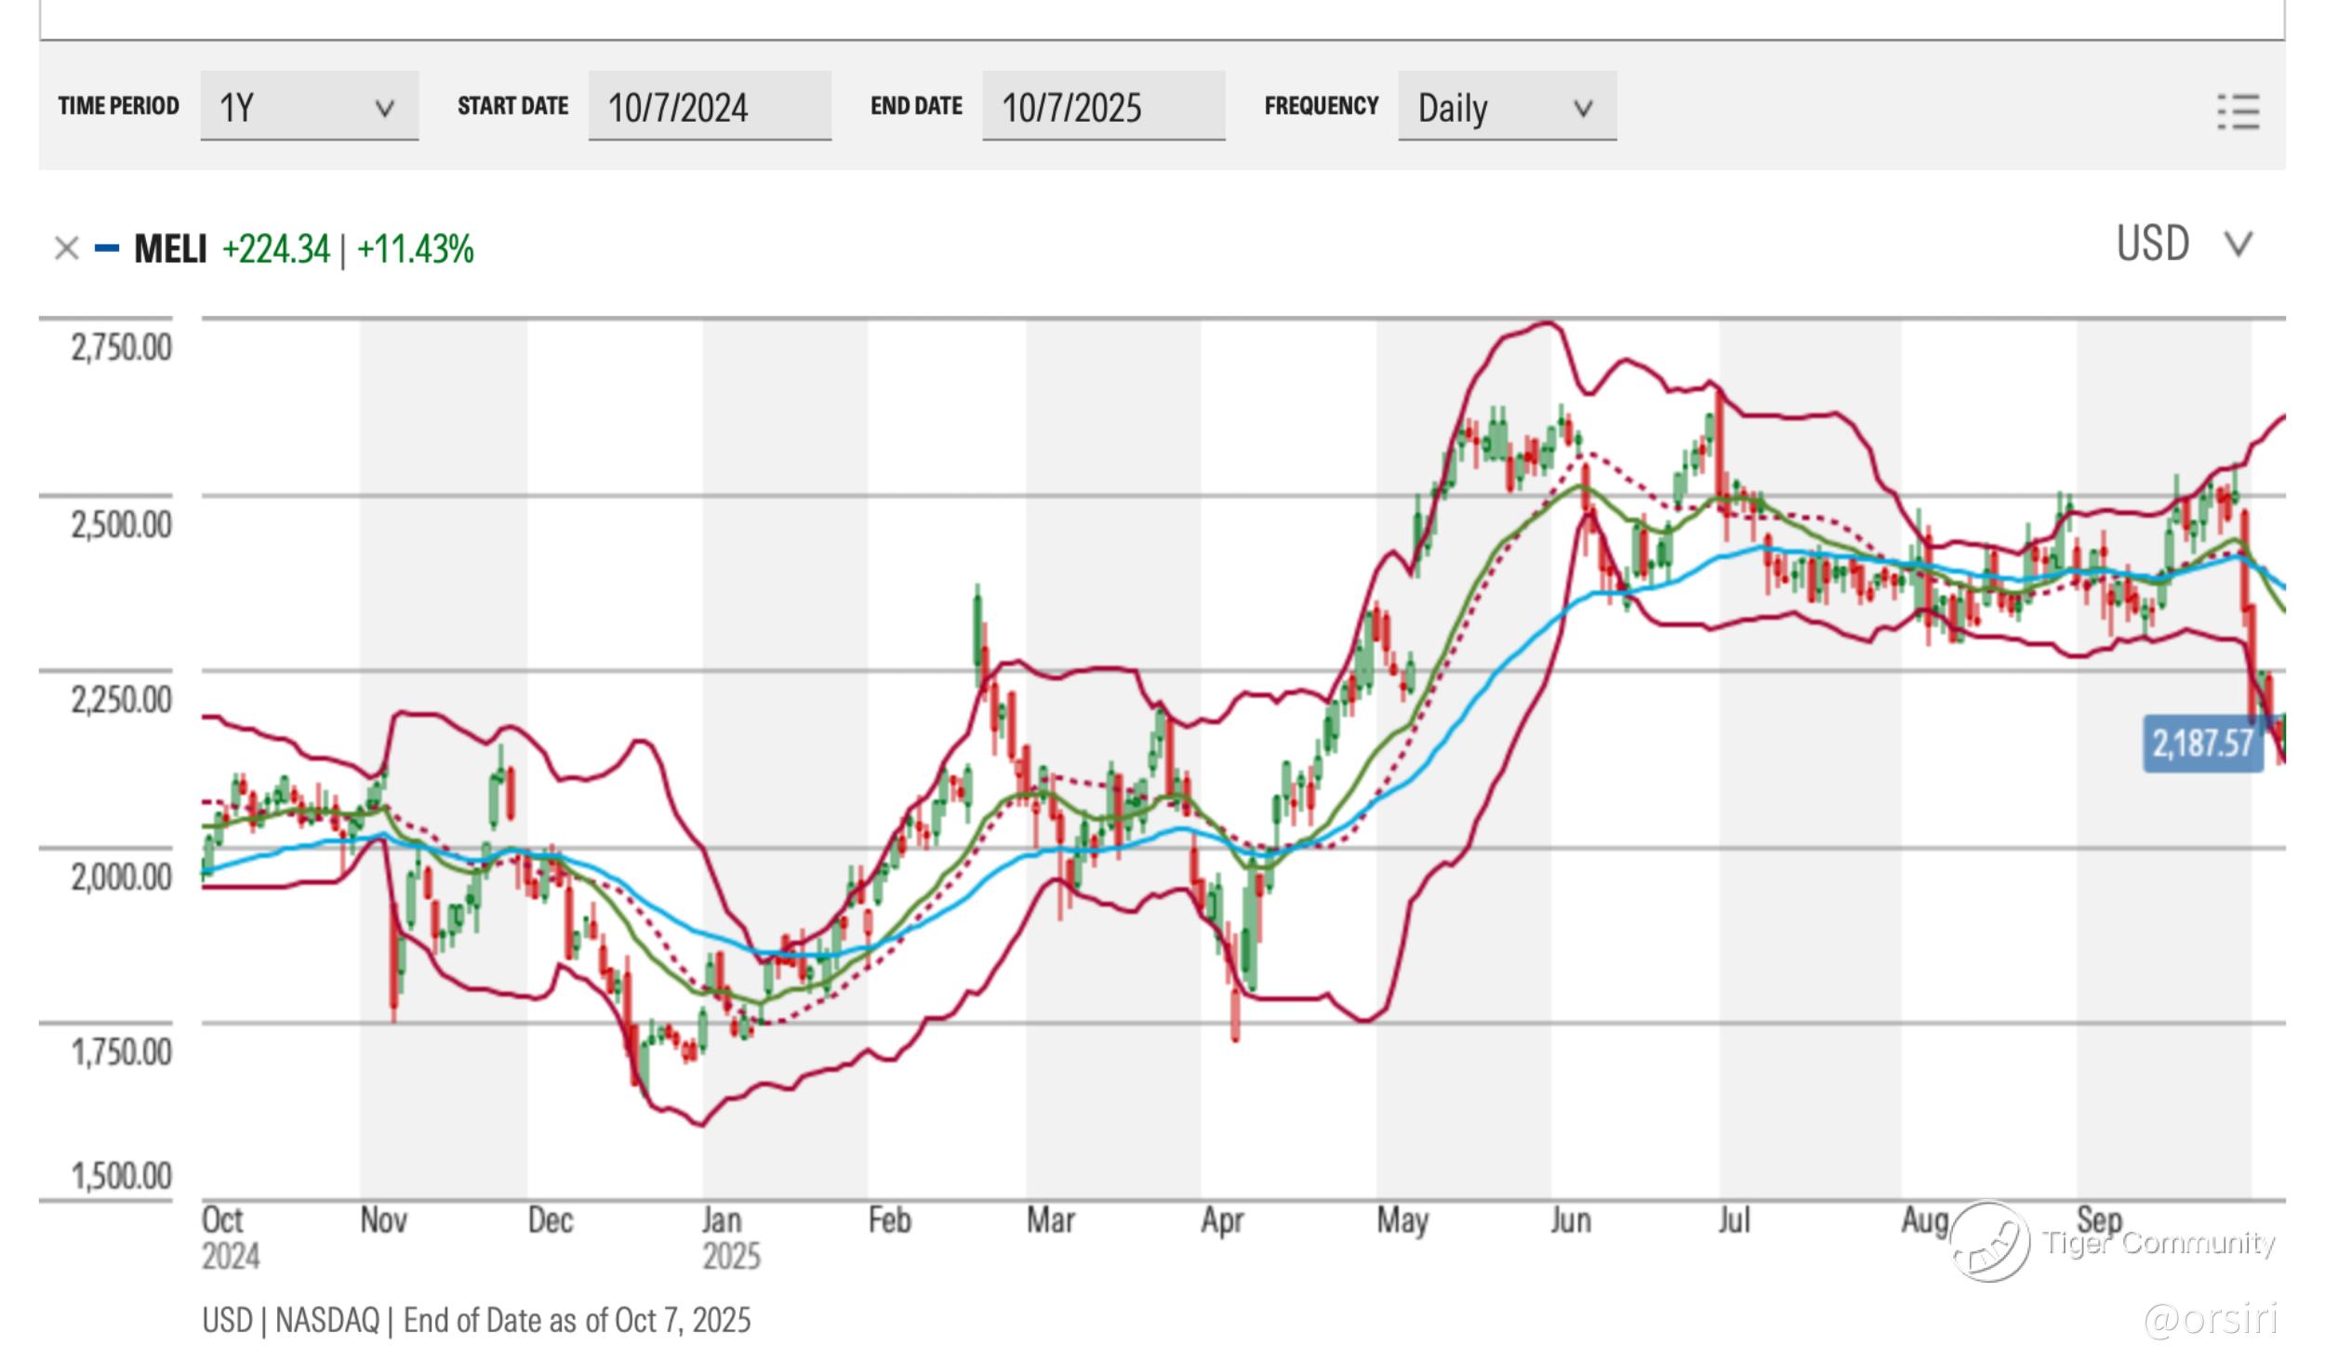Image resolution: width=2325 pixels, height=1372 pixels.
Task: Click the Start Date field 10/7/2024
Action: point(709,107)
